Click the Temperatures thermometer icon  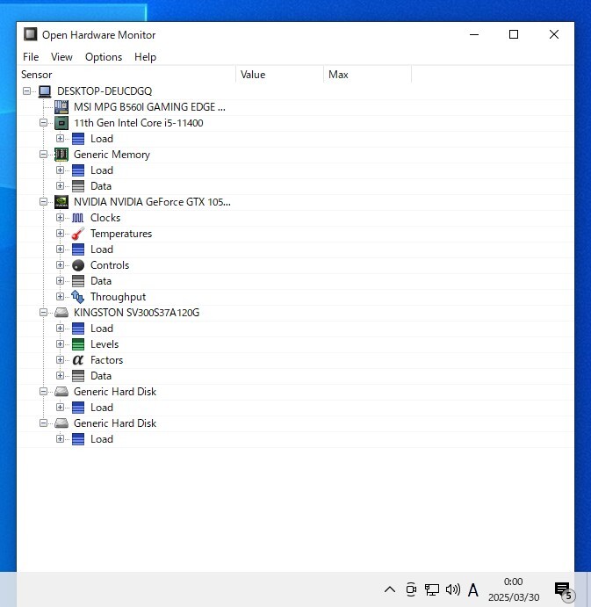78,234
